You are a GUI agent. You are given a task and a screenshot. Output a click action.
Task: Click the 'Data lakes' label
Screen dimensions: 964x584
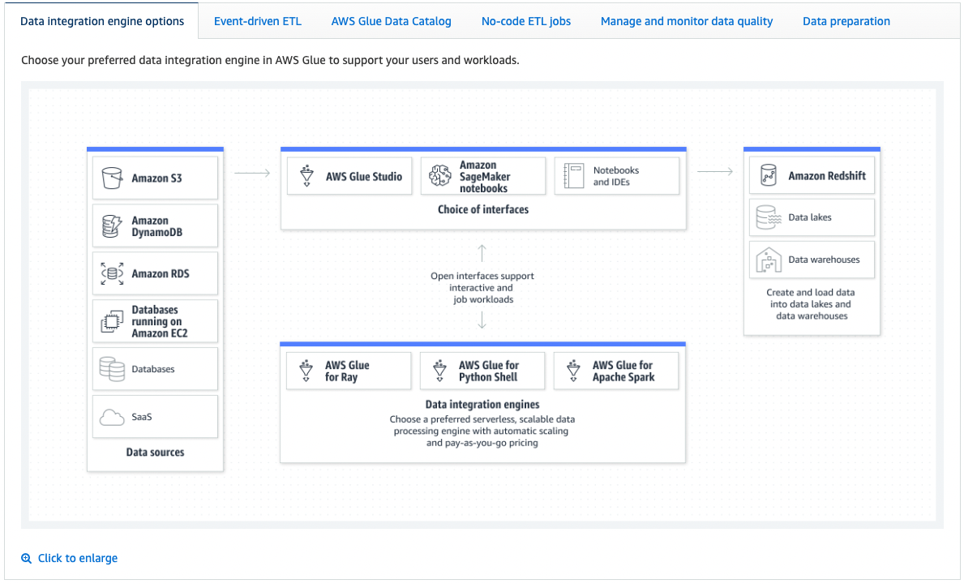coord(810,217)
